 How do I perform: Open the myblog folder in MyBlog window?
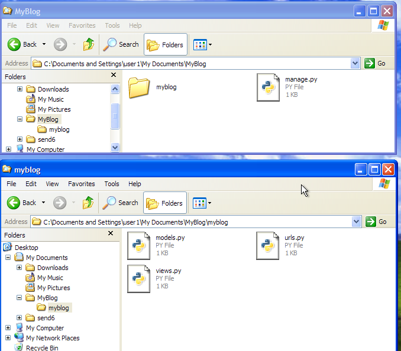point(139,87)
